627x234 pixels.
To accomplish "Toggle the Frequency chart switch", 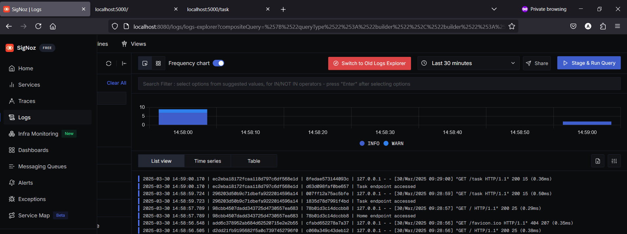I will tap(218, 63).
